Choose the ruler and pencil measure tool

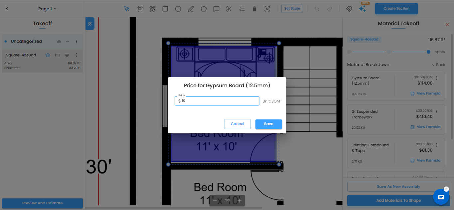tap(152, 9)
